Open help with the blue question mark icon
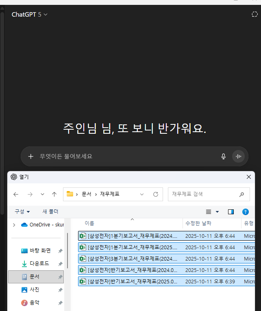 click(245, 212)
